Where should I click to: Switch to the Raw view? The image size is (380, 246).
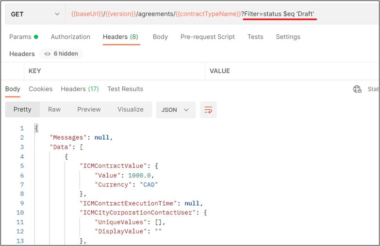[x=54, y=110]
